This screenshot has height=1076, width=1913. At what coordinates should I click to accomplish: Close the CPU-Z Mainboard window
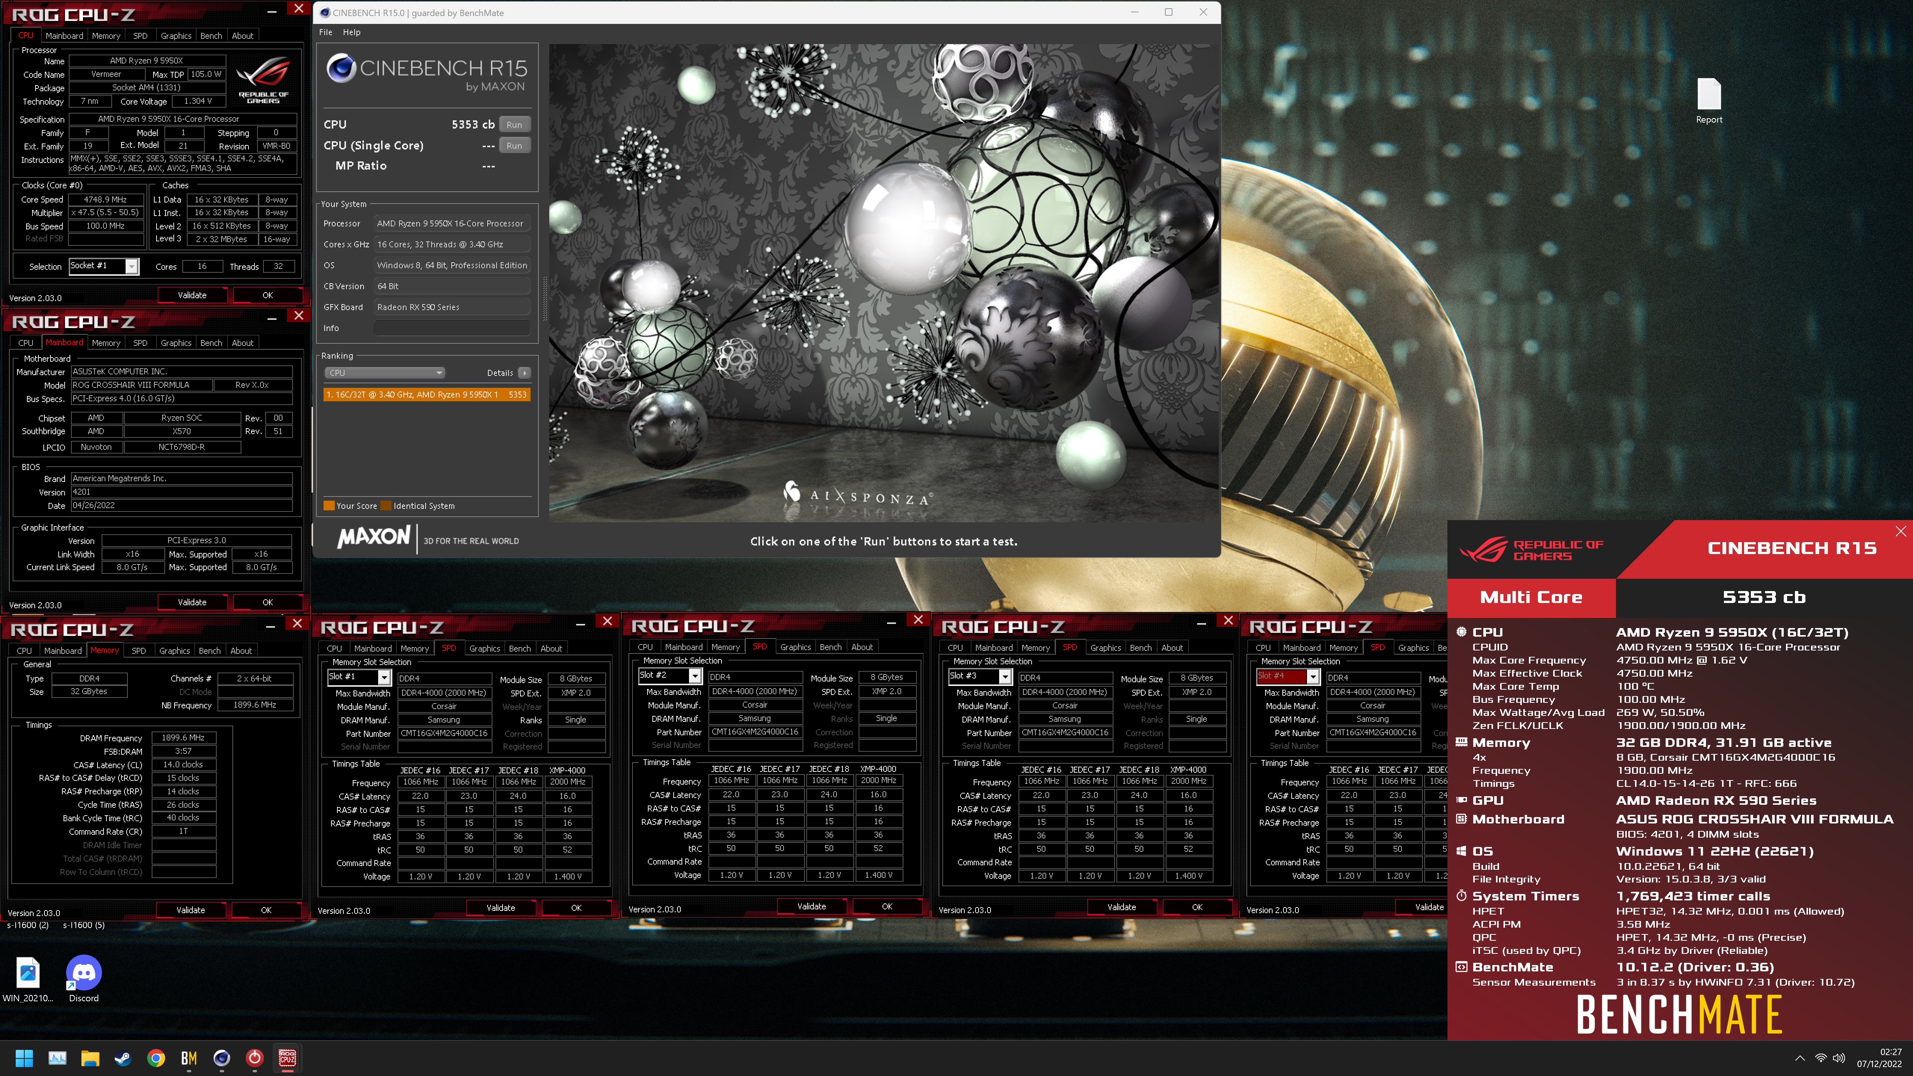point(299,316)
